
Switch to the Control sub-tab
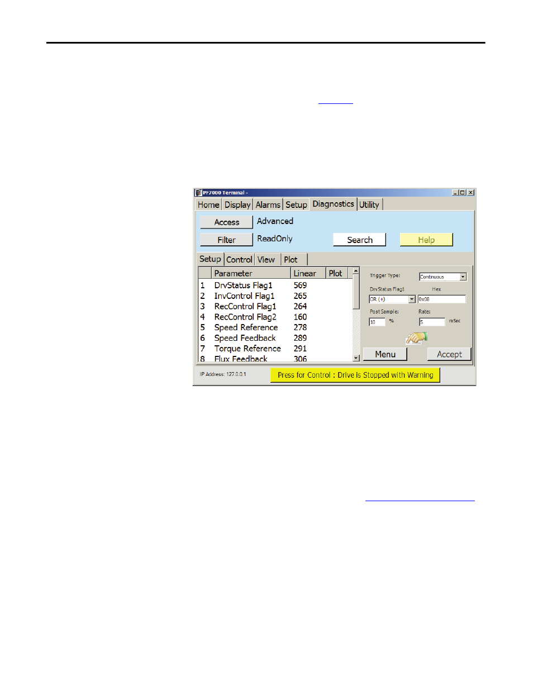(x=239, y=260)
